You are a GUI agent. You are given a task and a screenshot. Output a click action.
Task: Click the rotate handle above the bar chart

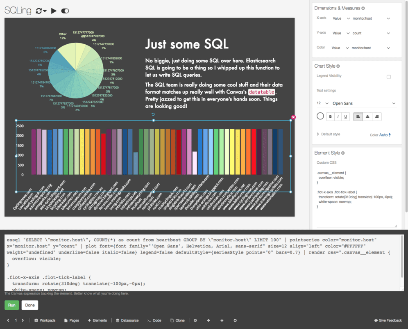pos(153,114)
